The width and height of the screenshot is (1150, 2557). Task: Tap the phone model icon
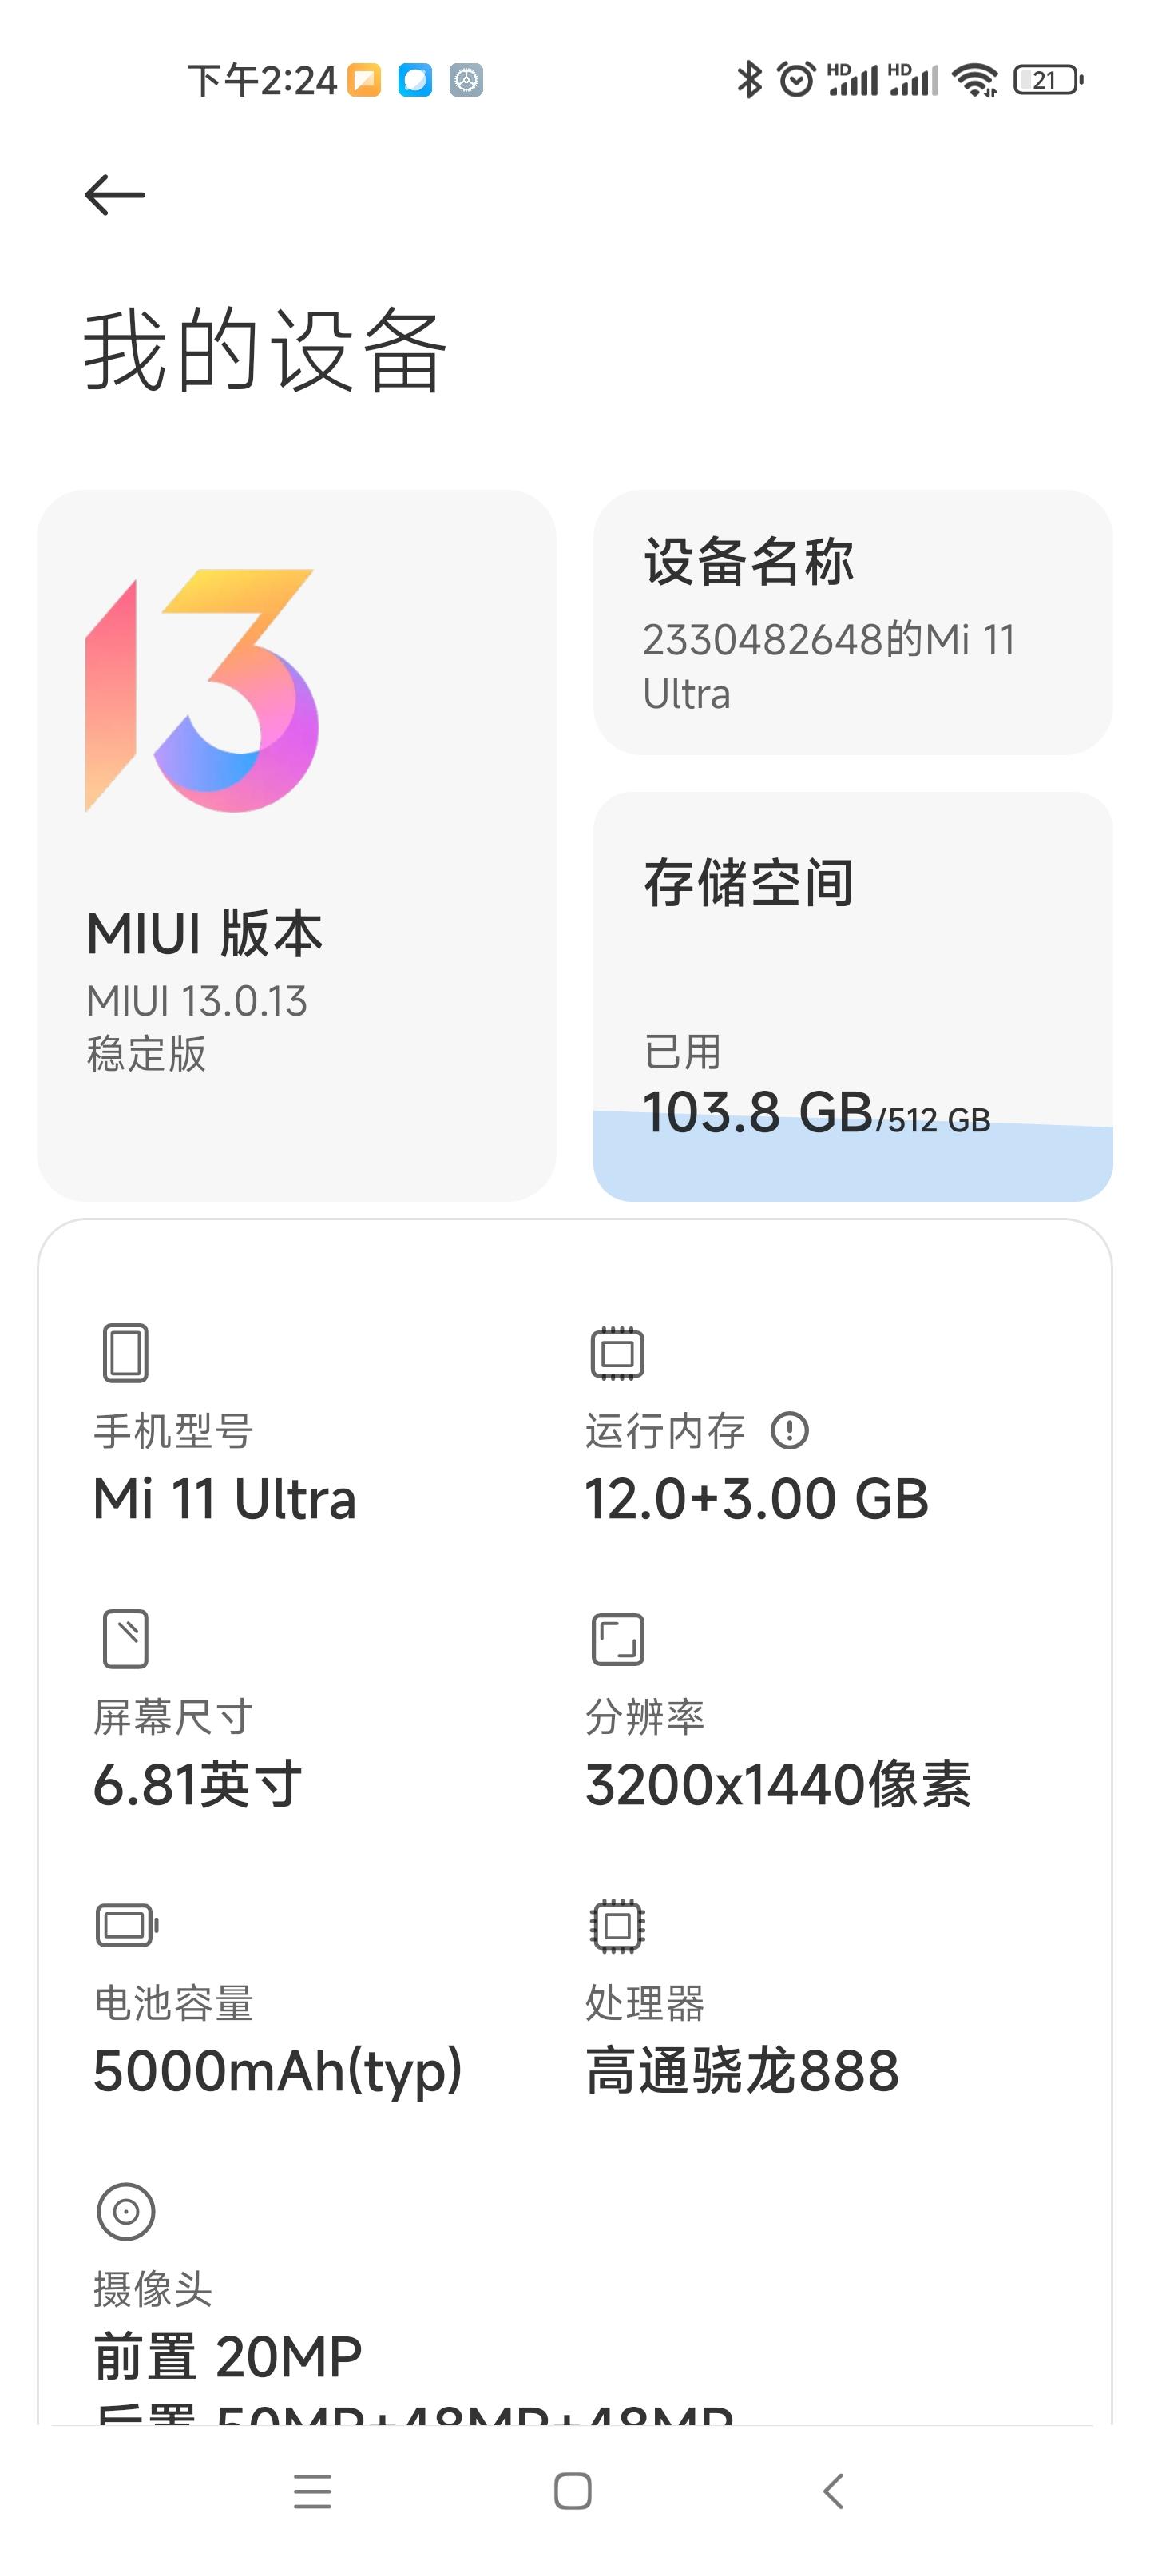click(x=126, y=1352)
